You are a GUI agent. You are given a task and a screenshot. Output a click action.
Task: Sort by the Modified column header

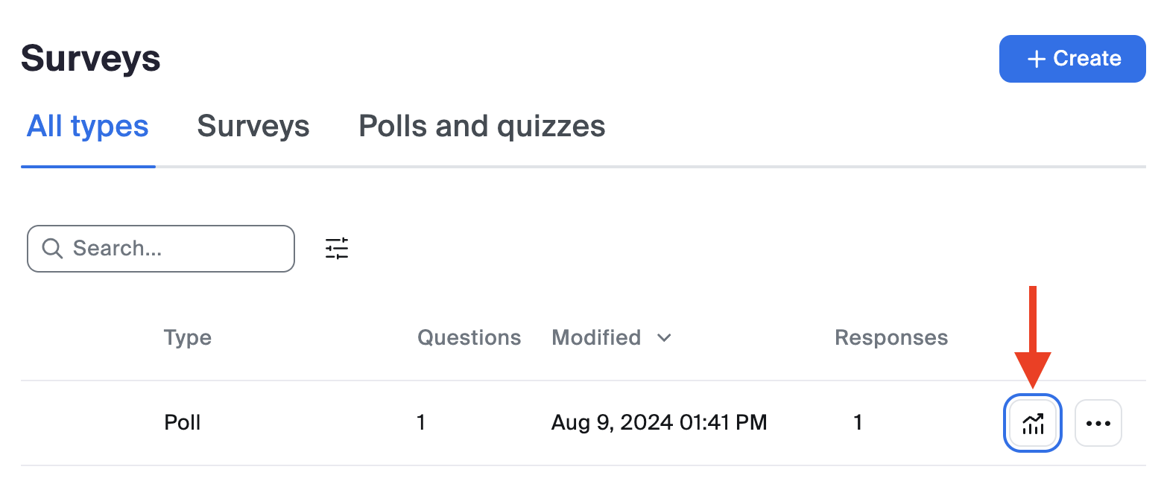pyautogui.click(x=596, y=338)
